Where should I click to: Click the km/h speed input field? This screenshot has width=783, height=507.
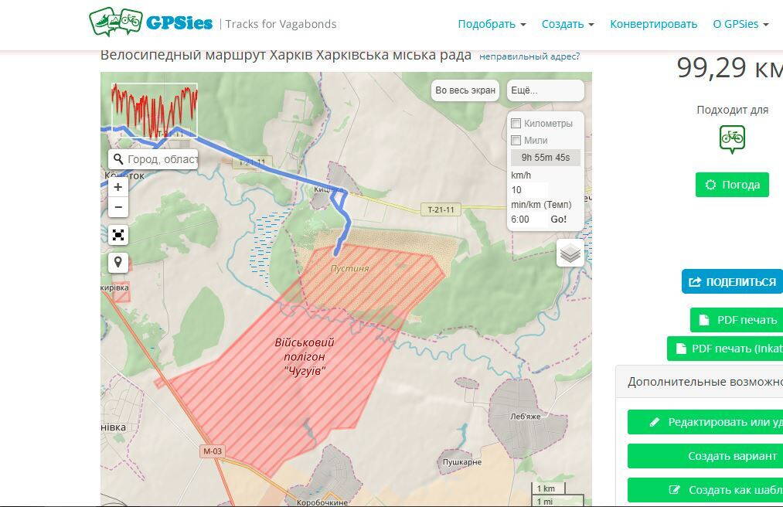(x=529, y=190)
